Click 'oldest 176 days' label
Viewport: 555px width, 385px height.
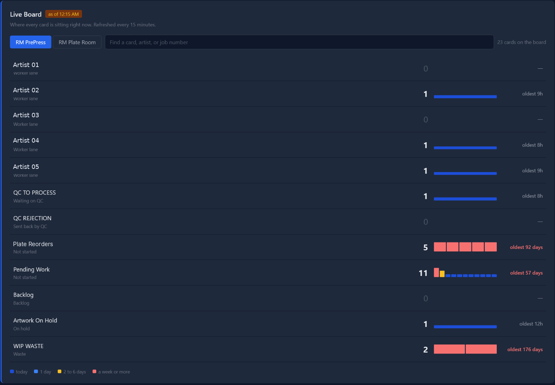[525, 349]
